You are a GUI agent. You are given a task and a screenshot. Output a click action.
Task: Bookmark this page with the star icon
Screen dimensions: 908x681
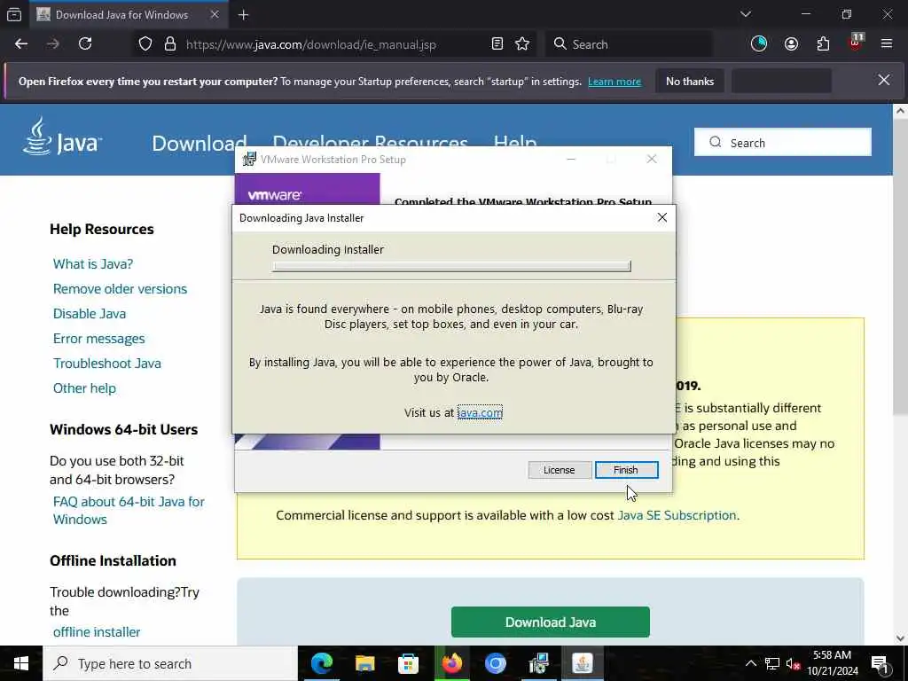(x=522, y=44)
